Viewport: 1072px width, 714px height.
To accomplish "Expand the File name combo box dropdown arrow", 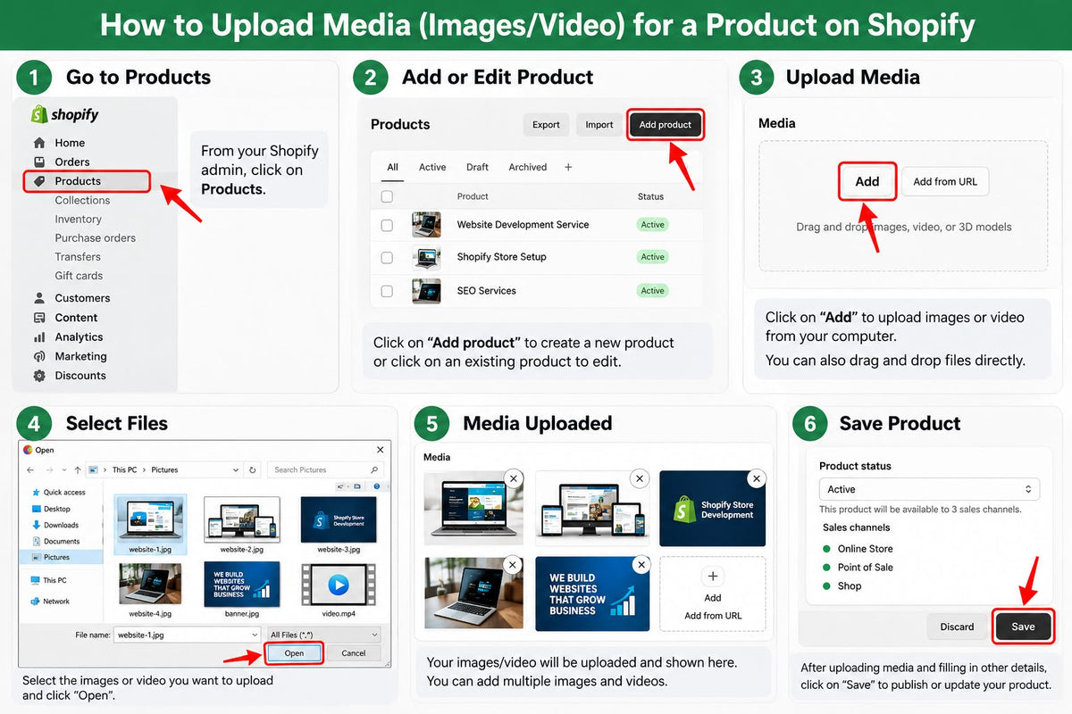I will pos(256,635).
